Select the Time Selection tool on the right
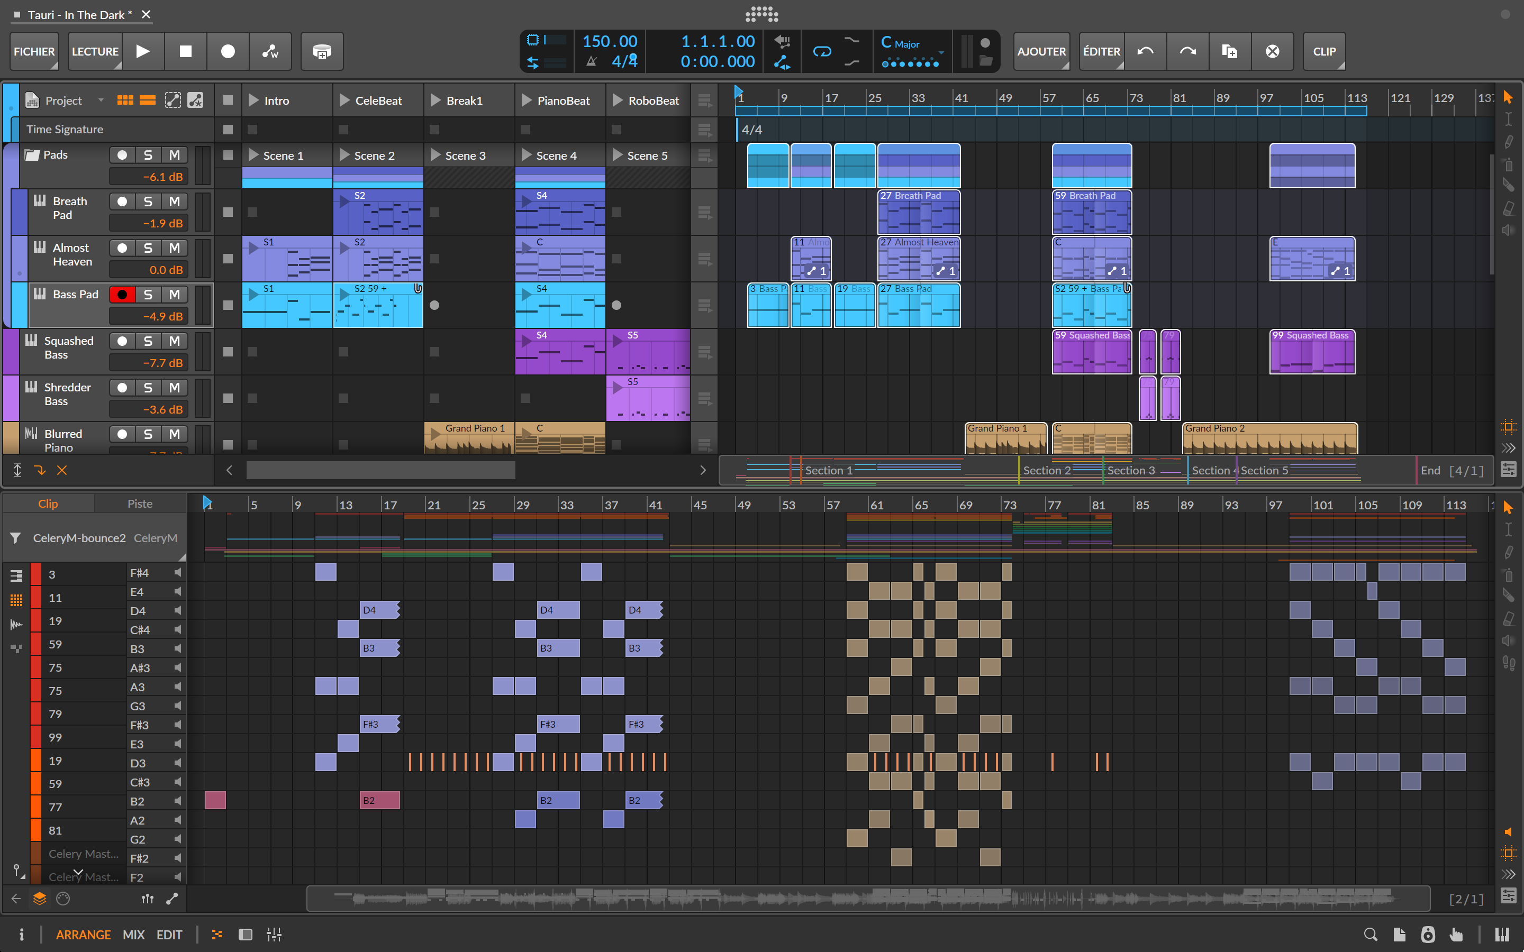Image resolution: width=1524 pixels, height=952 pixels. (x=1508, y=118)
